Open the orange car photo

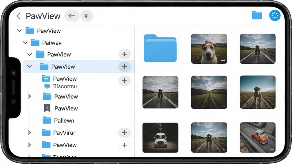click(257, 138)
